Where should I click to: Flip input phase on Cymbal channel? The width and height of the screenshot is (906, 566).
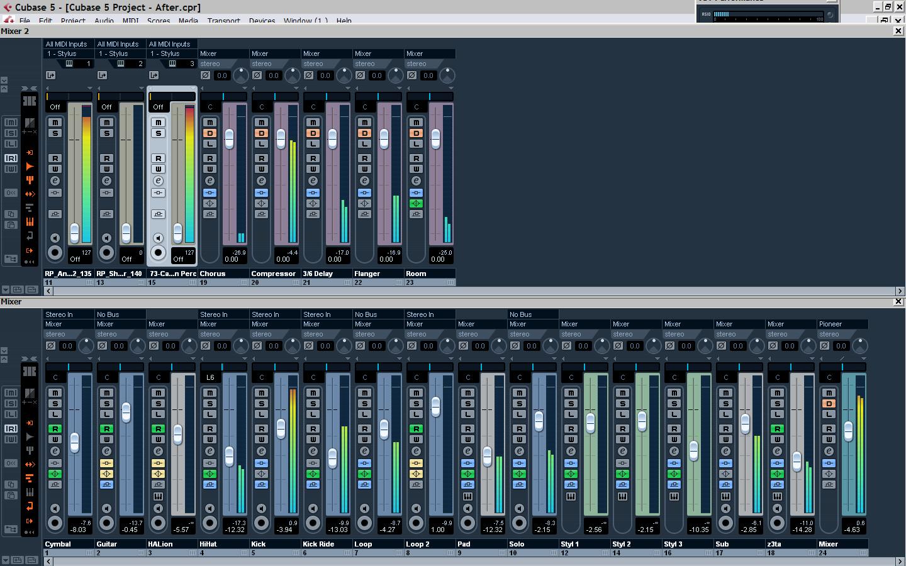pyautogui.click(x=50, y=345)
